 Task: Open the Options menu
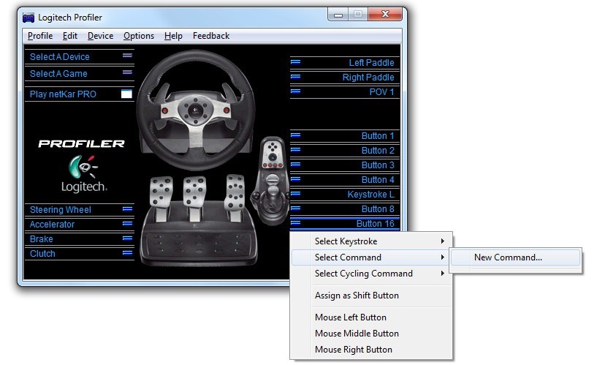[x=139, y=36]
